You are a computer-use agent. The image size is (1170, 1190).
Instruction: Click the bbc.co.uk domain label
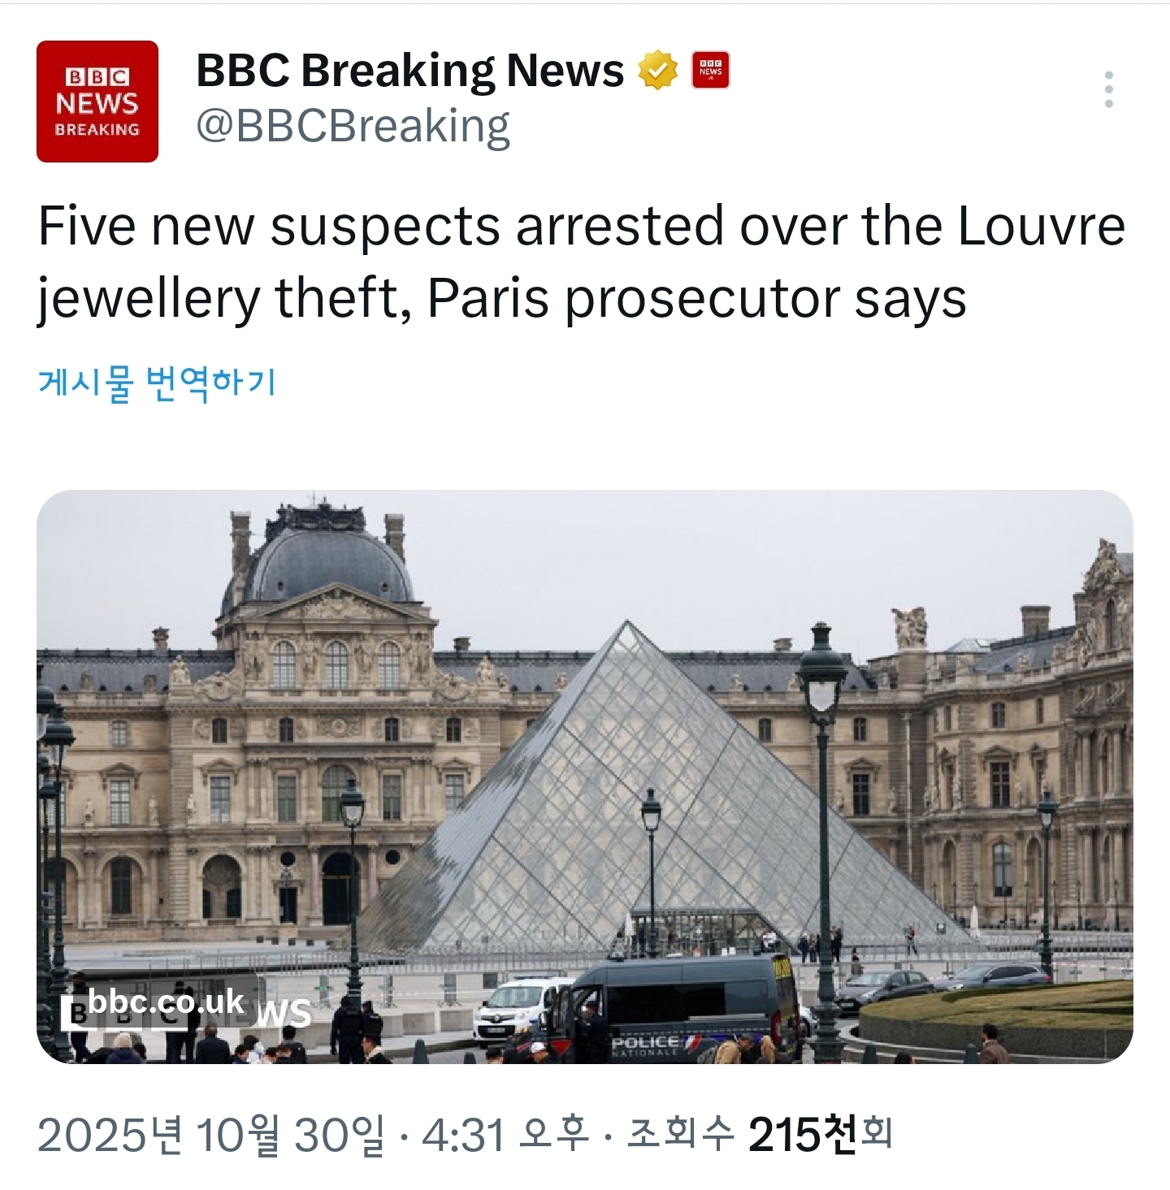166,1002
